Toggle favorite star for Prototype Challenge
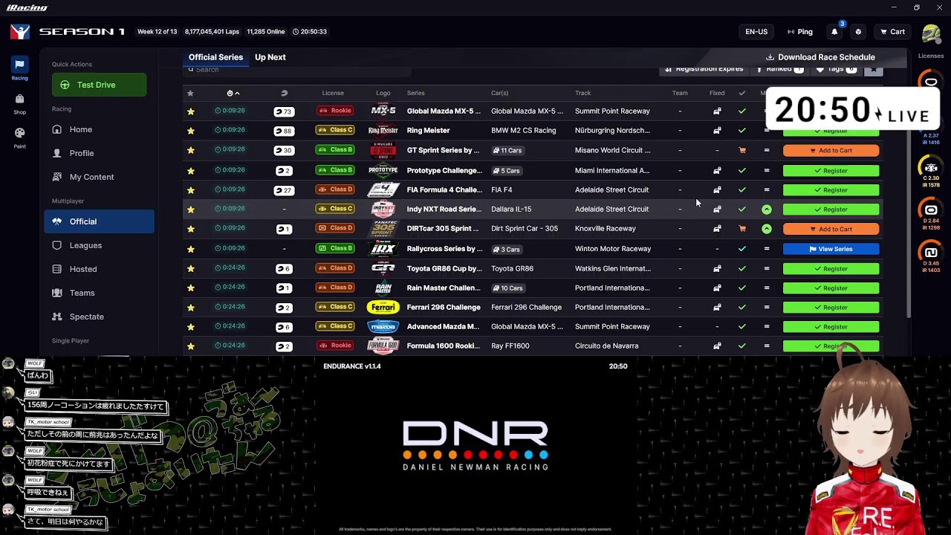The width and height of the screenshot is (951, 535). point(191,170)
